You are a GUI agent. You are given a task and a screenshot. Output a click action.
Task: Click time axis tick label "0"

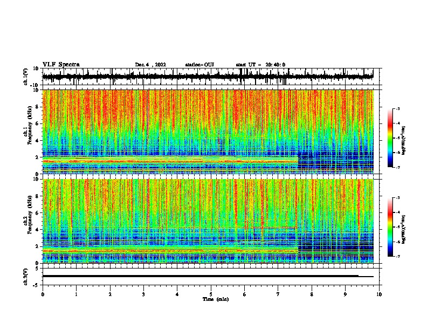[x=43, y=294]
